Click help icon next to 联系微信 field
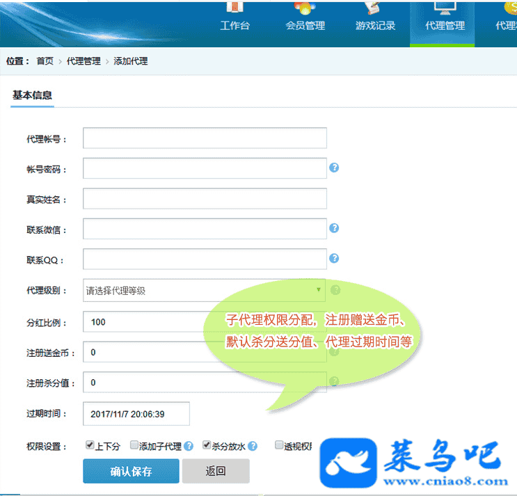This screenshot has width=517, height=496. click(x=334, y=228)
